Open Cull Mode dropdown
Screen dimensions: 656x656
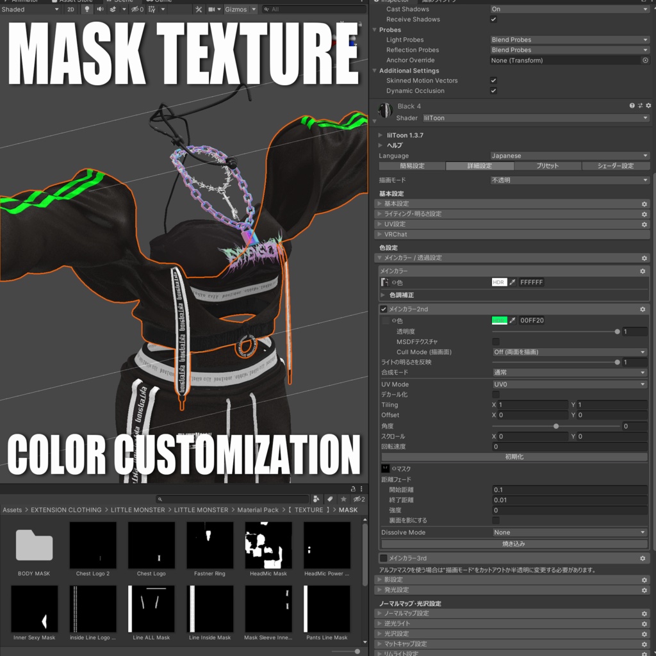click(570, 352)
